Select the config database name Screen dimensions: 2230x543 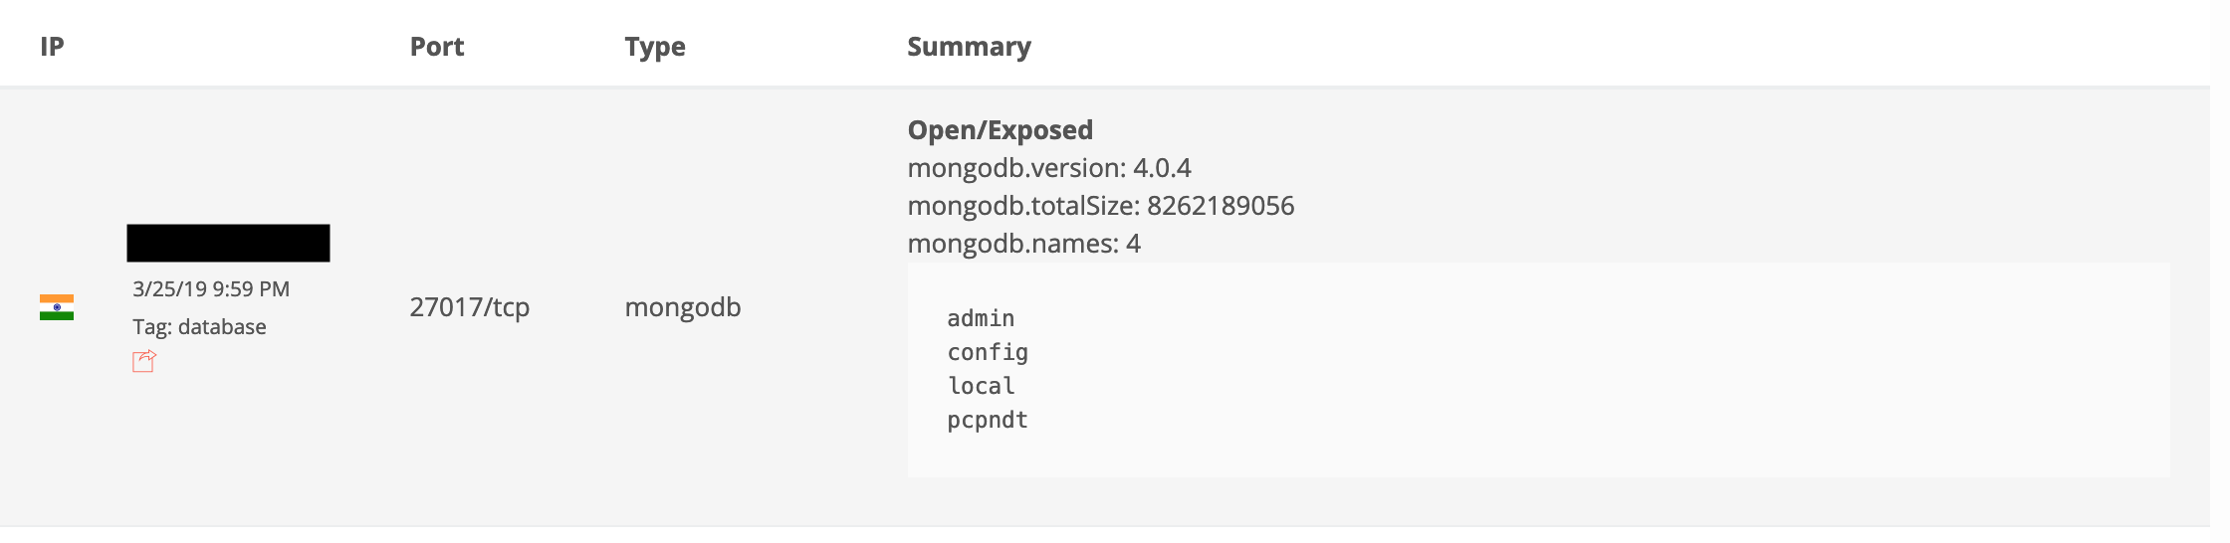pyautogui.click(x=988, y=352)
